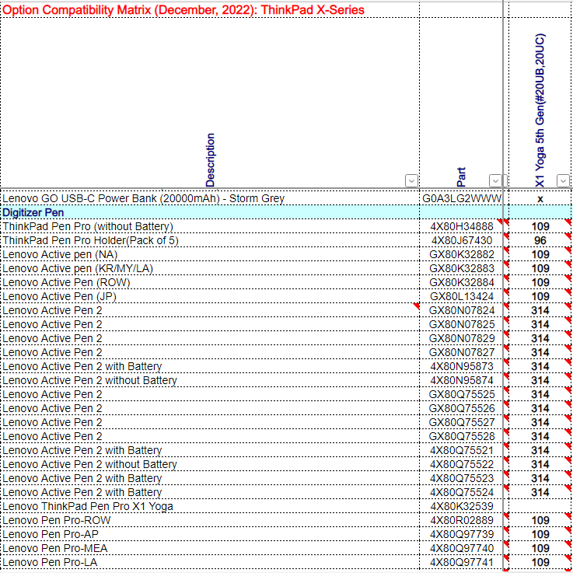Select Lenovo Pen Pro-MEA cell
The width and height of the screenshot is (573, 573).
click(210, 548)
